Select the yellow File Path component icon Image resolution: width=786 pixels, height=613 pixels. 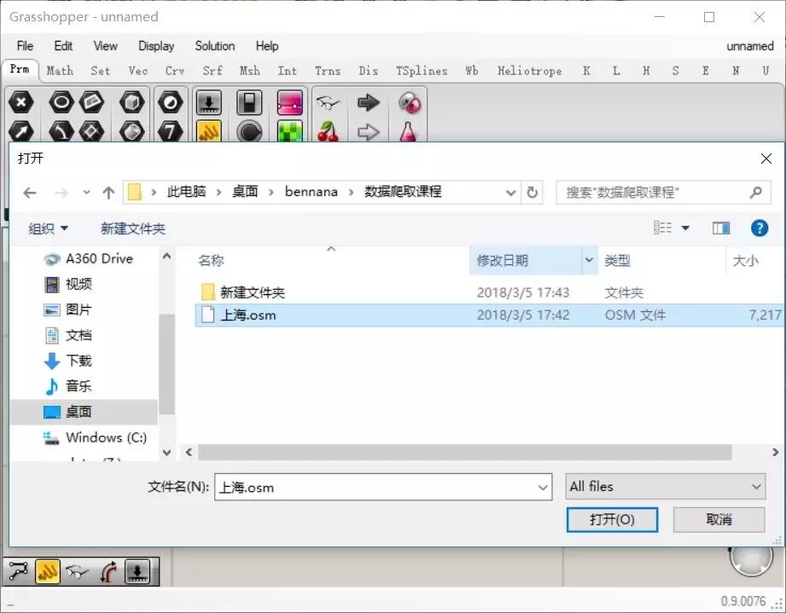pos(209,131)
